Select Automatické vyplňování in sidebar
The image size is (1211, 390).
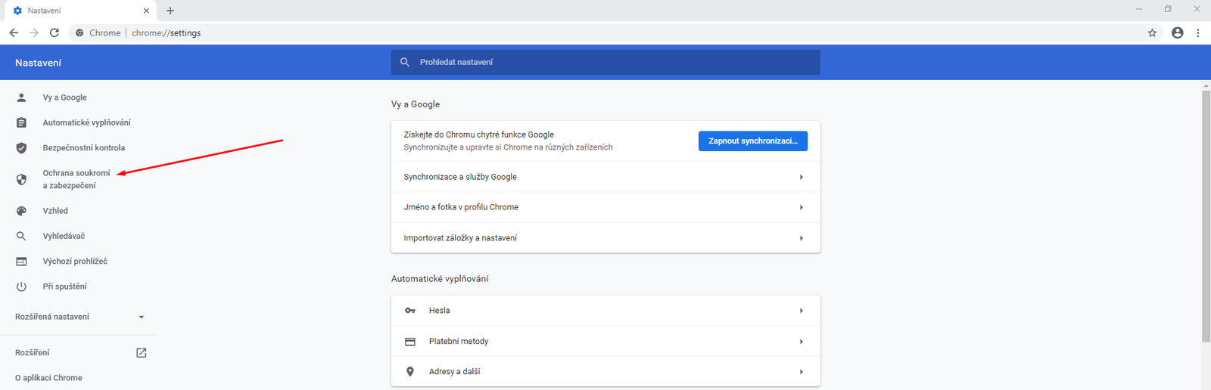[86, 122]
